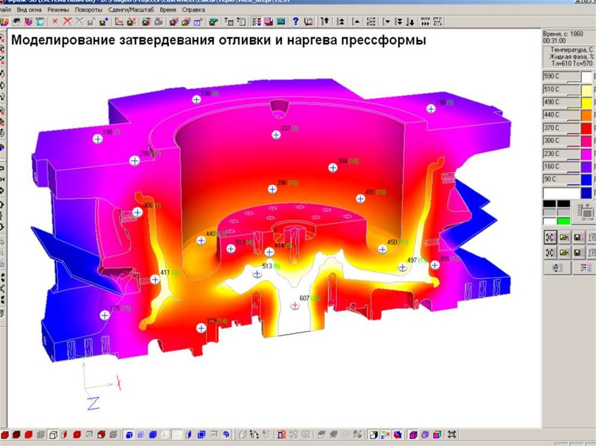Open the Справка menu
596x446 pixels.
click(193, 10)
